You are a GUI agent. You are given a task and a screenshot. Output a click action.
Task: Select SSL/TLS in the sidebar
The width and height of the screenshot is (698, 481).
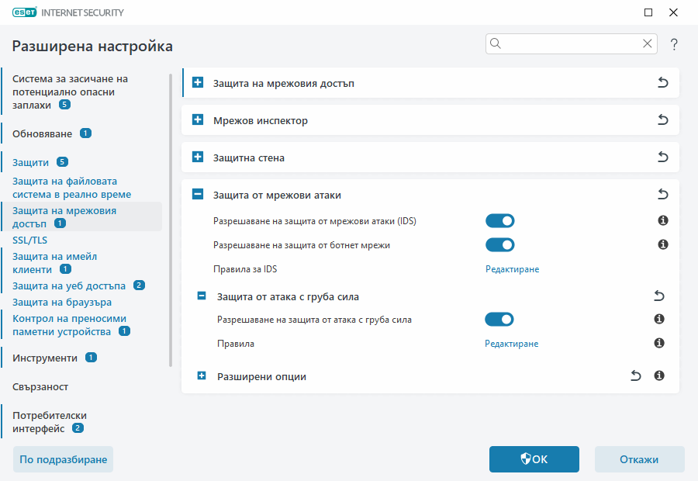[29, 240]
